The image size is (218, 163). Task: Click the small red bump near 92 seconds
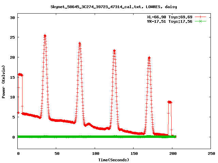click(89, 124)
